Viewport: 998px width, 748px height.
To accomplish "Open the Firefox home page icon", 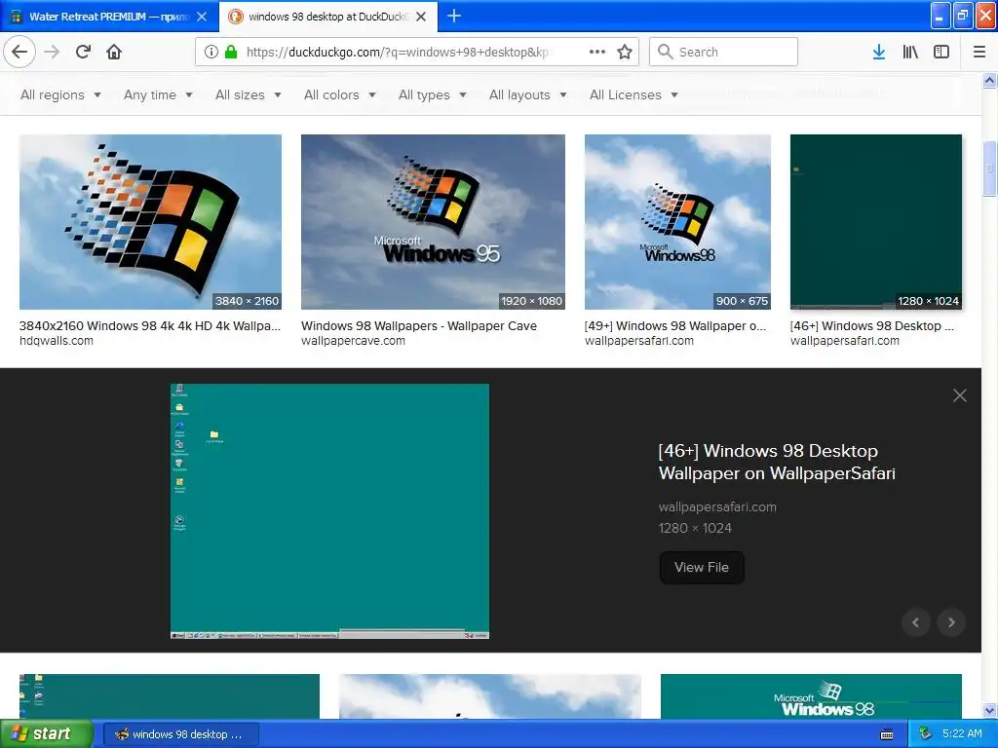I will (x=114, y=53).
